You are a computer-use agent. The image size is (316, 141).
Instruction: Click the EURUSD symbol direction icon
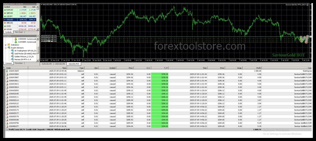click(5, 10)
